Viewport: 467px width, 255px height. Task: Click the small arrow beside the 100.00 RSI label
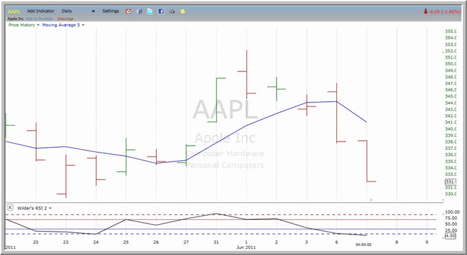[x=442, y=214]
